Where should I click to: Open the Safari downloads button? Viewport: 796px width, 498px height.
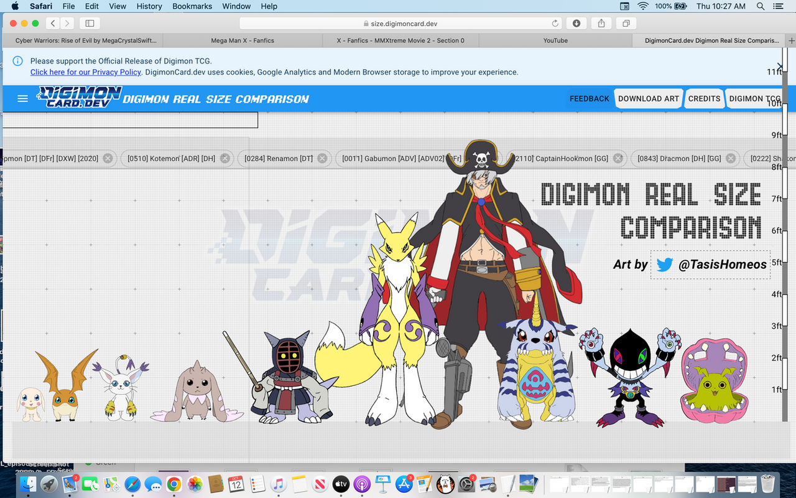[x=576, y=23]
